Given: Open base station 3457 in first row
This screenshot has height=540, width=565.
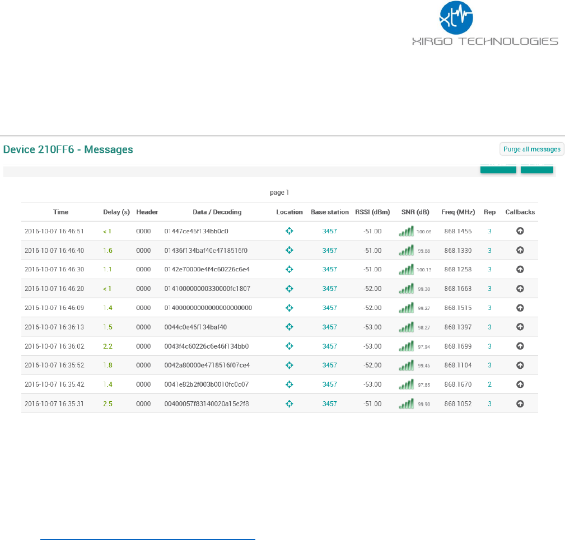Looking at the screenshot, I should point(330,231).
